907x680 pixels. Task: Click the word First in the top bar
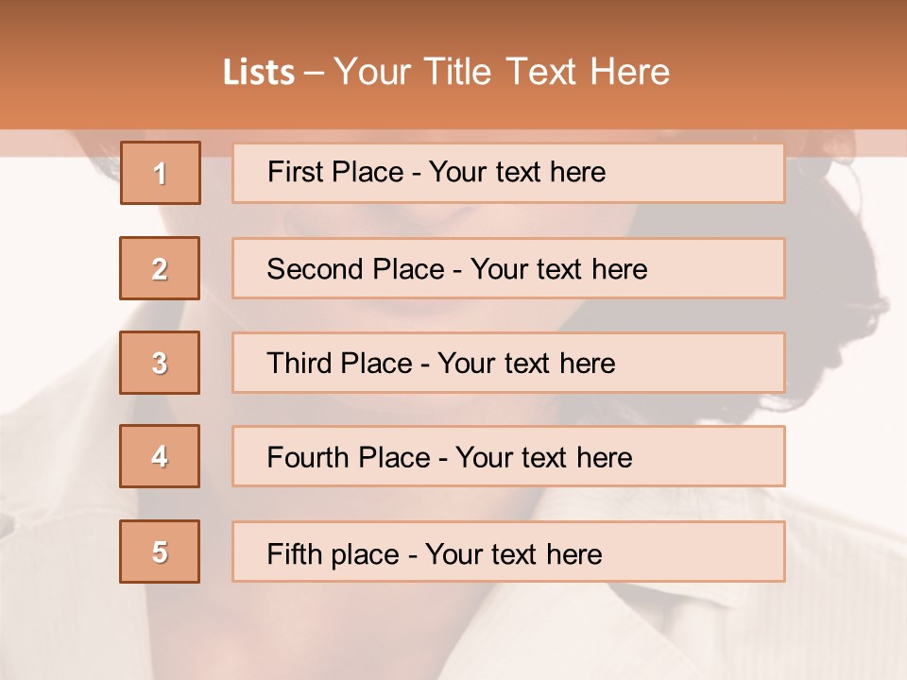click(x=292, y=172)
